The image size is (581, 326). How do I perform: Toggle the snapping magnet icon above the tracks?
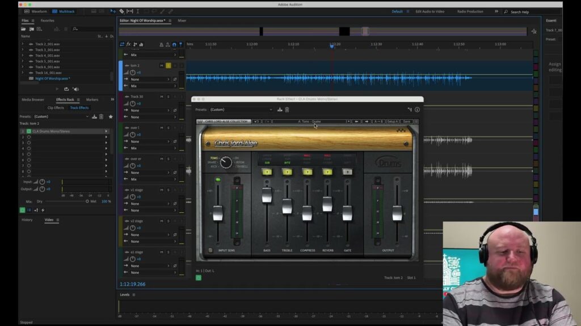[x=174, y=45]
